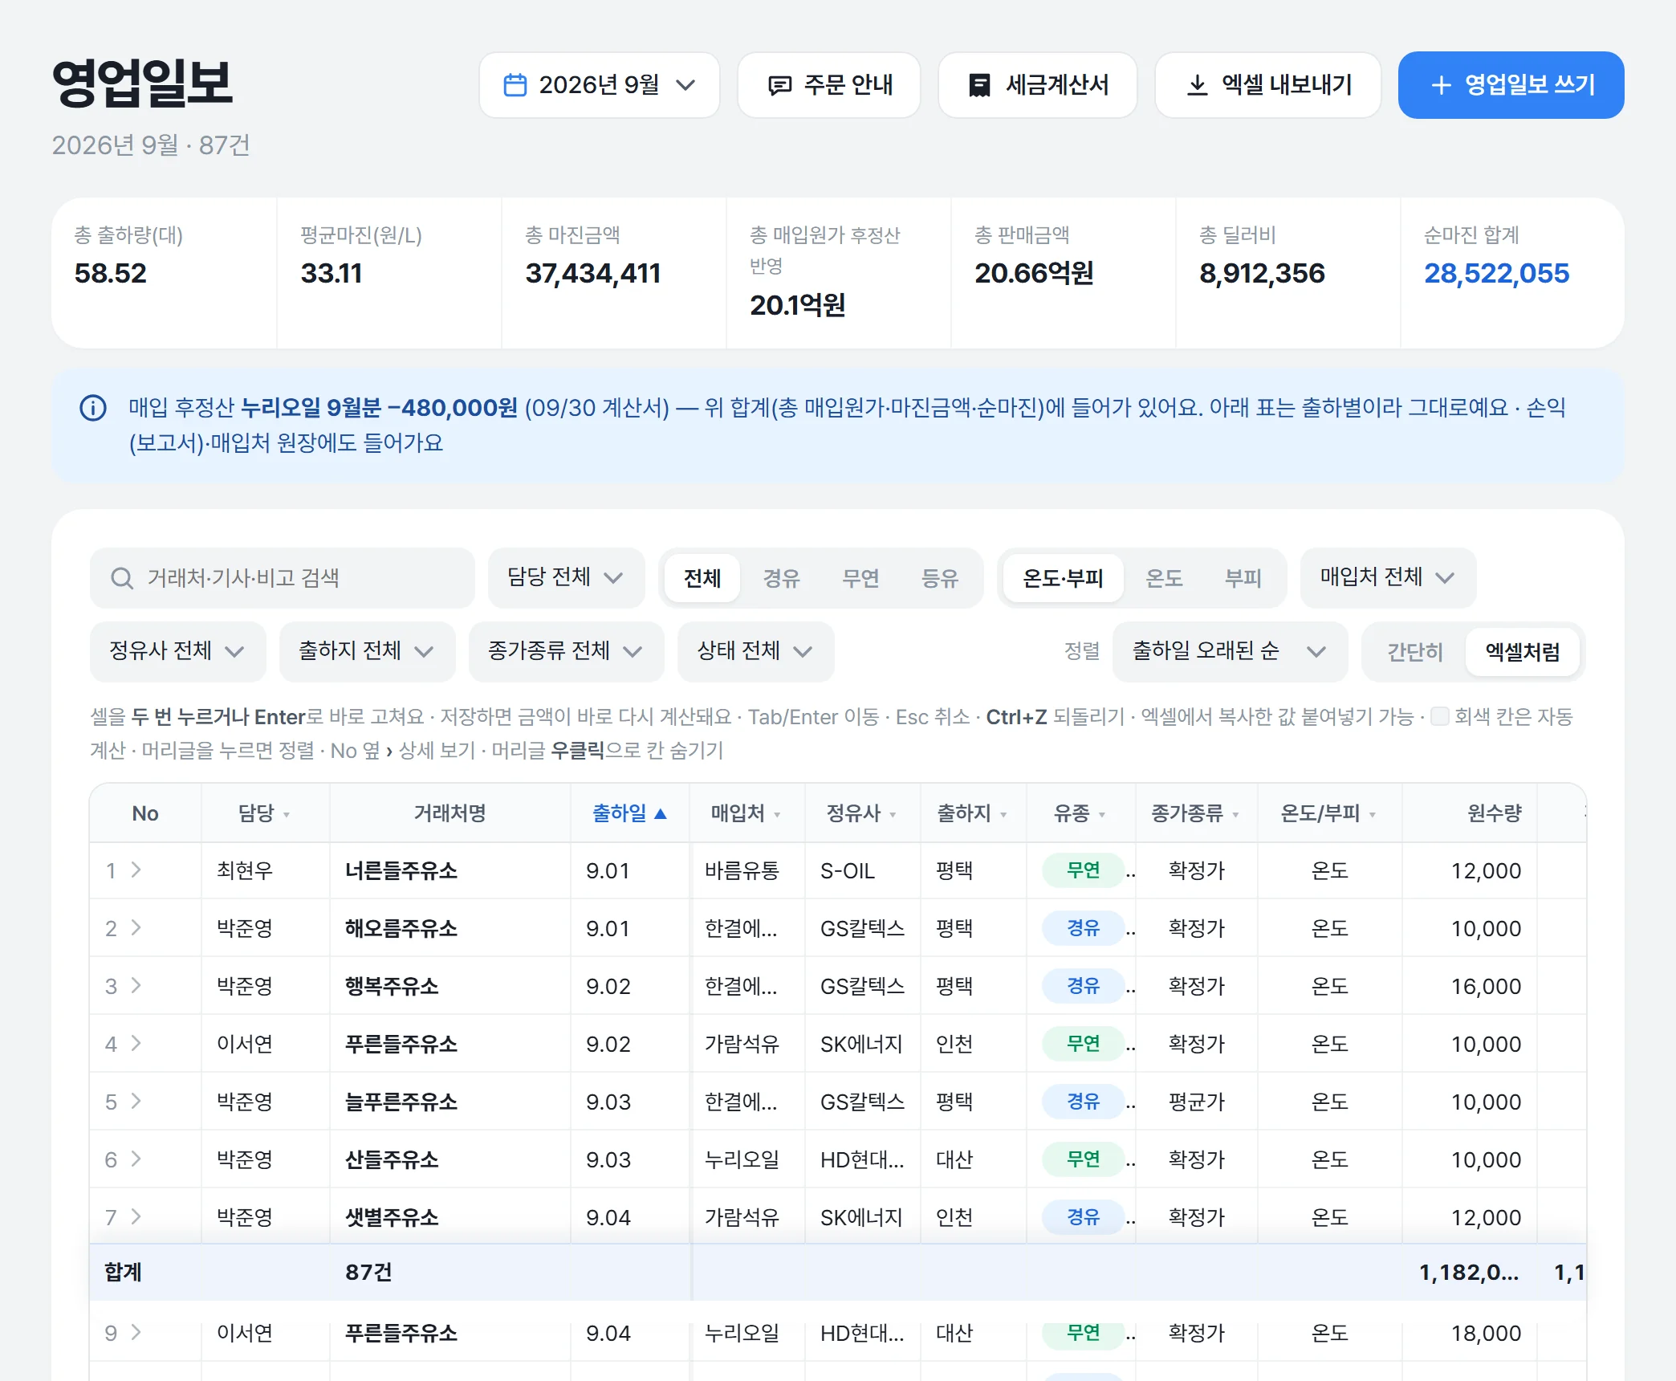Open the 주문 안내 button
1676x1381 pixels.
(828, 85)
